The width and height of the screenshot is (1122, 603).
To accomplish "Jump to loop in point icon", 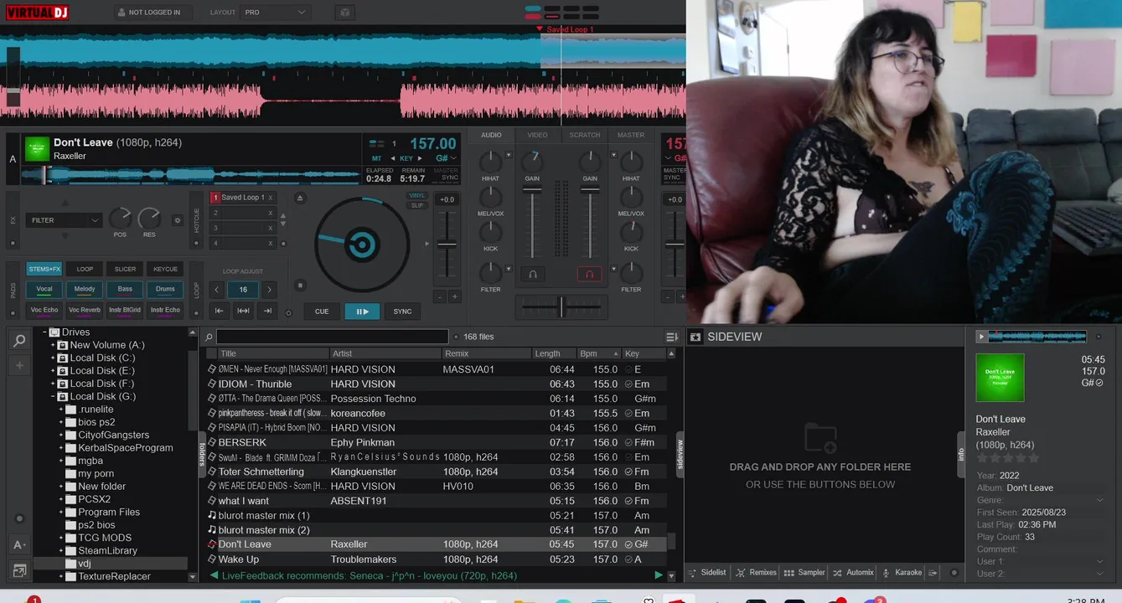I will click(219, 311).
